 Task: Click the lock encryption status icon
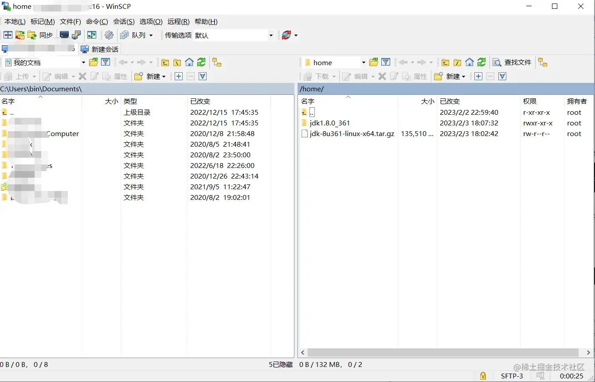(x=483, y=376)
